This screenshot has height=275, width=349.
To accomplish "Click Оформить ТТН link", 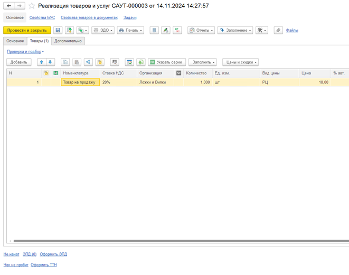I will tap(44, 265).
